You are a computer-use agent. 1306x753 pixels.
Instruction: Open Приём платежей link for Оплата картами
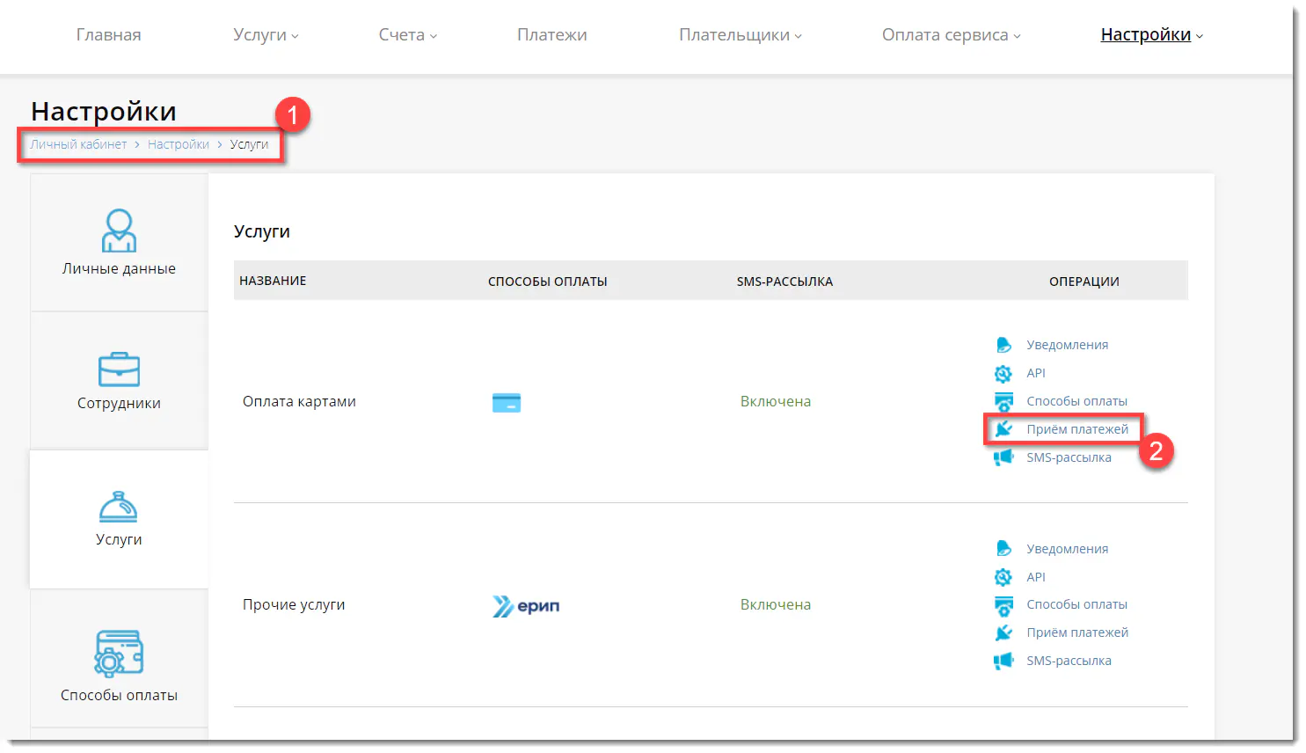[x=1076, y=429]
